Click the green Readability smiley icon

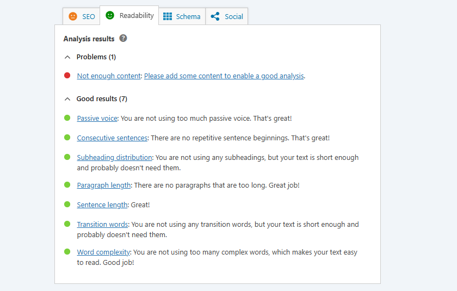[x=110, y=15]
